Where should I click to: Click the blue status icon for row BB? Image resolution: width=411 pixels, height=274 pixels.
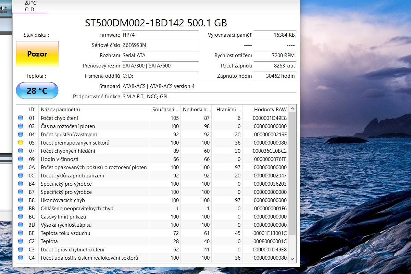coord(21,209)
